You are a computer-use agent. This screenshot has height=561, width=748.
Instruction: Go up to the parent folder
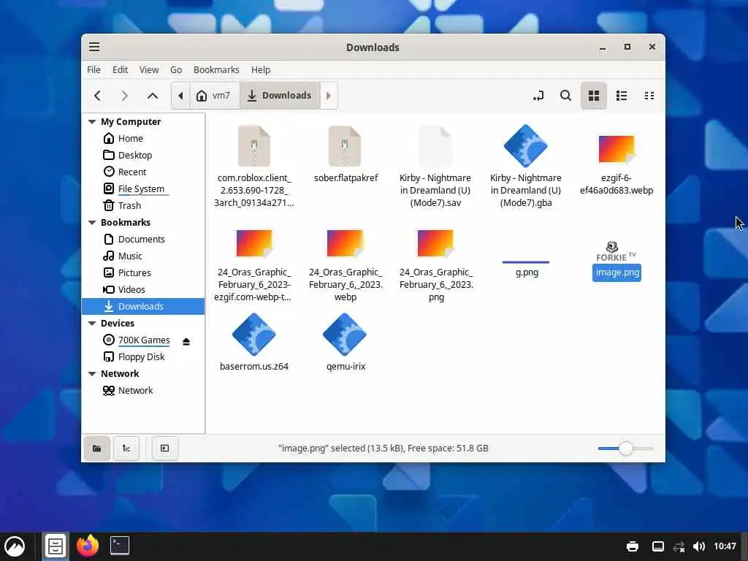click(152, 96)
